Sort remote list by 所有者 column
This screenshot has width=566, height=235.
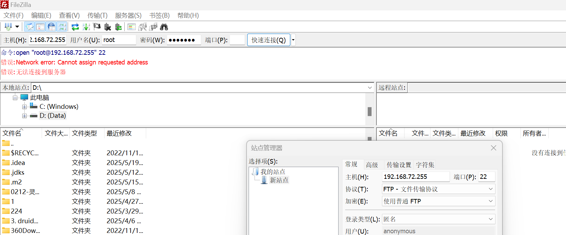coord(534,133)
